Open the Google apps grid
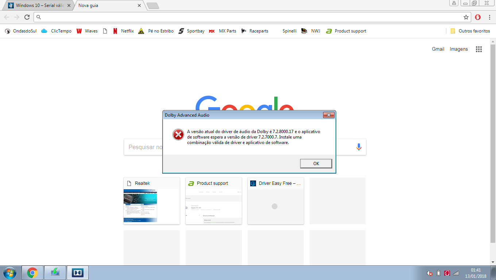The width and height of the screenshot is (496, 280). point(479,49)
